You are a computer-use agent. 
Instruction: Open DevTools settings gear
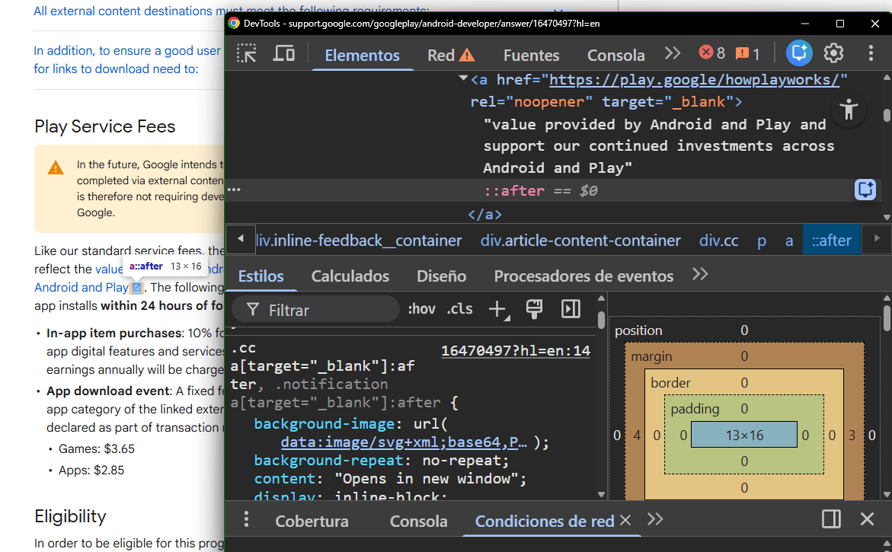(x=833, y=53)
